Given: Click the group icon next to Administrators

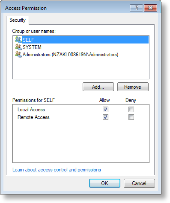Looking at the screenshot, I should [x=18, y=55].
